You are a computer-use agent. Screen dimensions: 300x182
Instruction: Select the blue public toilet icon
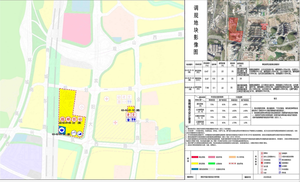[x=134, y=119]
